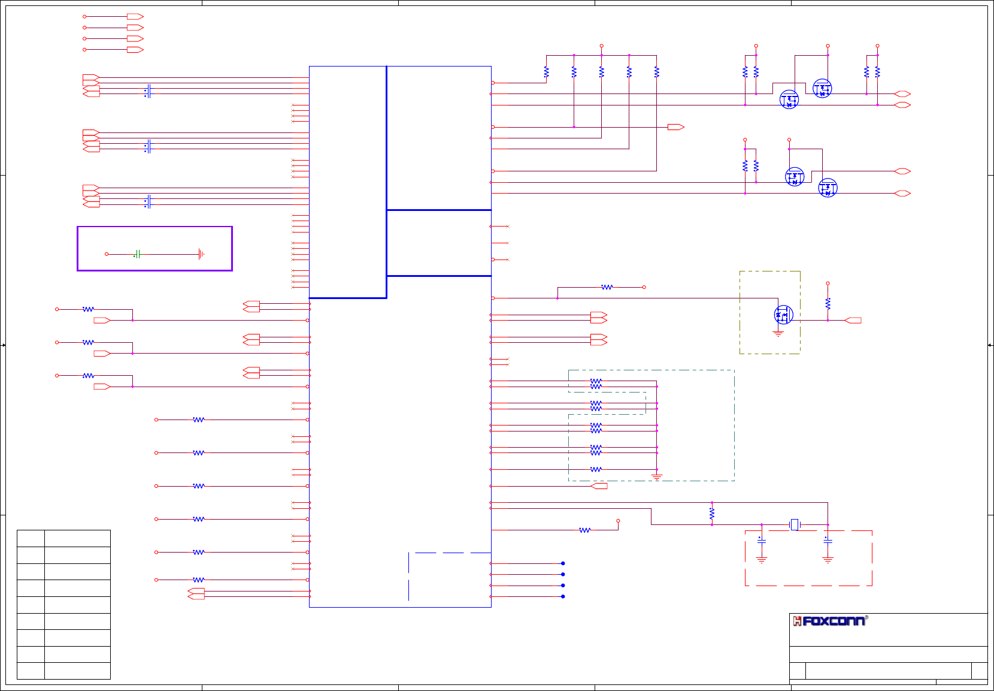Click the bottom port symbol in top-left group
This screenshot has width=994, height=691.
(135, 50)
